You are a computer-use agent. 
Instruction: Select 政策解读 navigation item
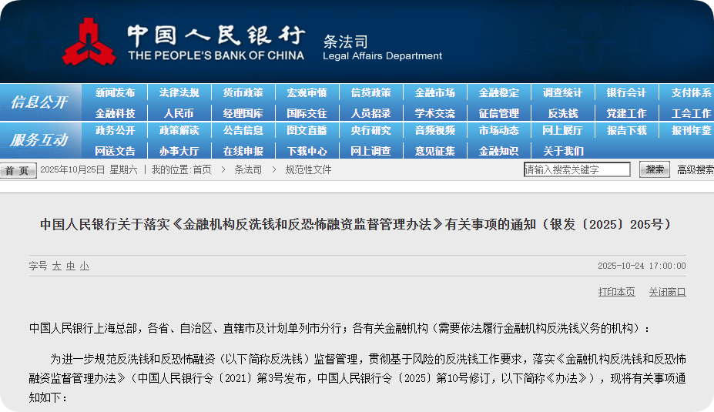(179, 130)
